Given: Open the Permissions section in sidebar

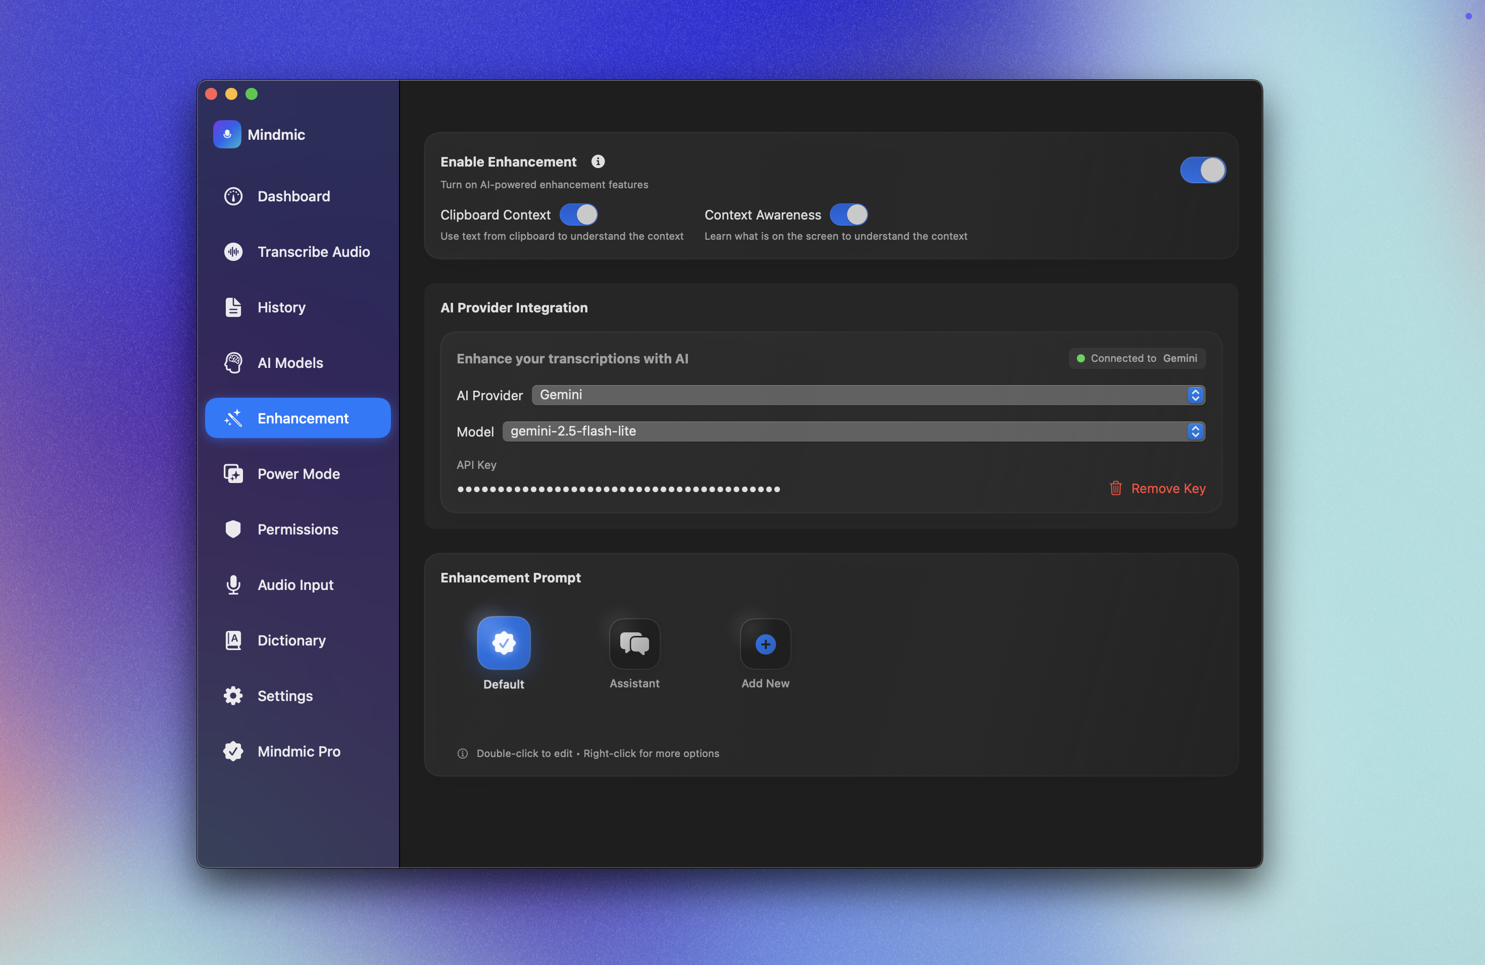Looking at the screenshot, I should 298,529.
